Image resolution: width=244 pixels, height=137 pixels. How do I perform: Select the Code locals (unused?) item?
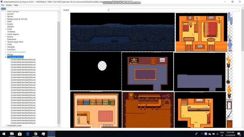point(16,52)
